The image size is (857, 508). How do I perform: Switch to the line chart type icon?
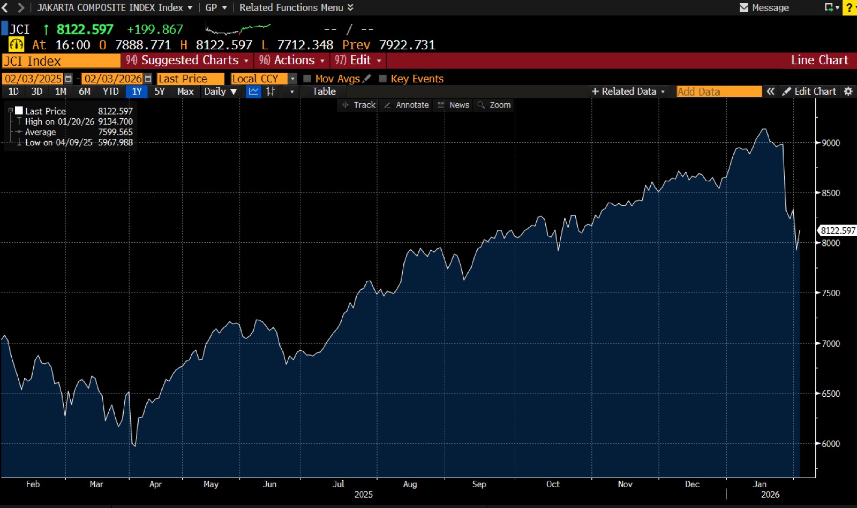point(253,91)
